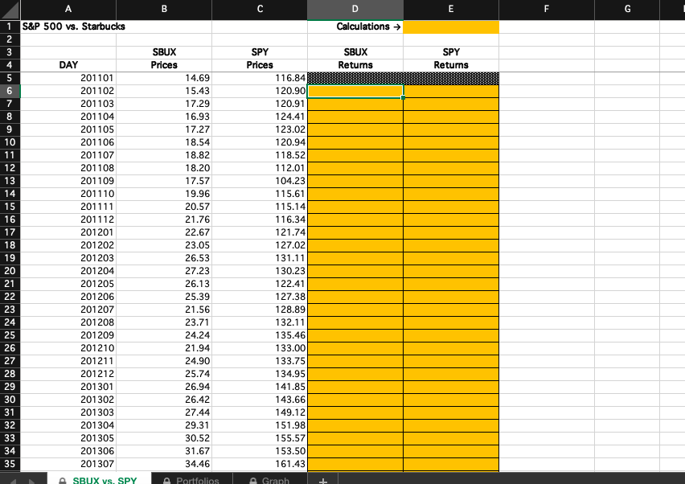This screenshot has width=685, height=484.
Task: Click SPY price 132.11
Action: point(260,322)
